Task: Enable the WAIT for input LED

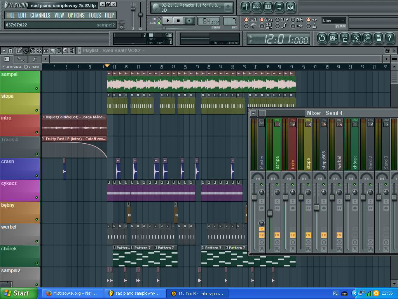Action: pos(262,26)
